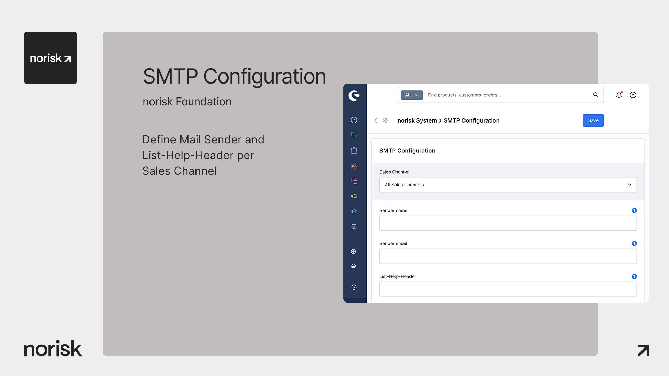Expand the sidebar with the collapse arrow
The width and height of the screenshot is (669, 376).
[354, 287]
